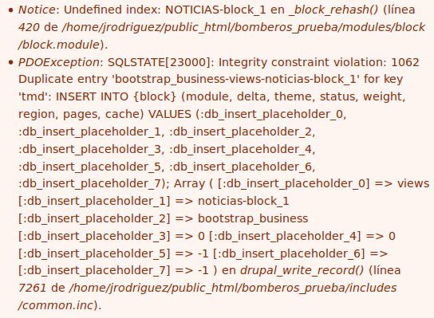Click the italic word PDOException

pos(59,62)
